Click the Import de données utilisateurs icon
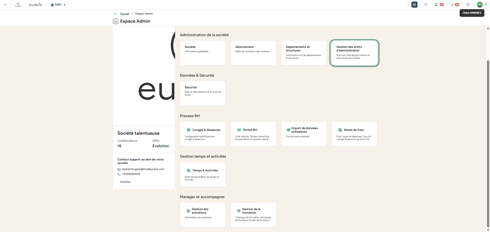The height and width of the screenshot is (232, 490). pyautogui.click(x=288, y=130)
